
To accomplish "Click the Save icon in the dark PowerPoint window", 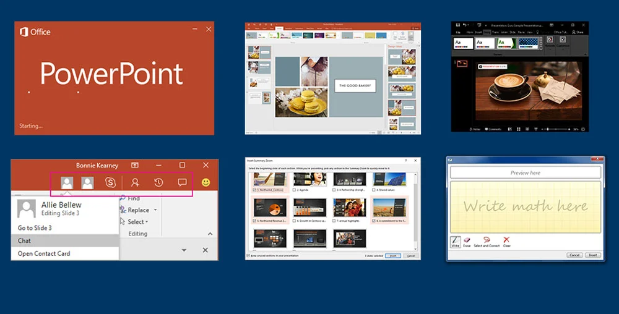I will pos(458,25).
